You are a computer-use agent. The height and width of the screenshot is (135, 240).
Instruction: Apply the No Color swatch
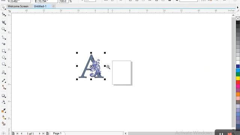click(x=238, y=19)
